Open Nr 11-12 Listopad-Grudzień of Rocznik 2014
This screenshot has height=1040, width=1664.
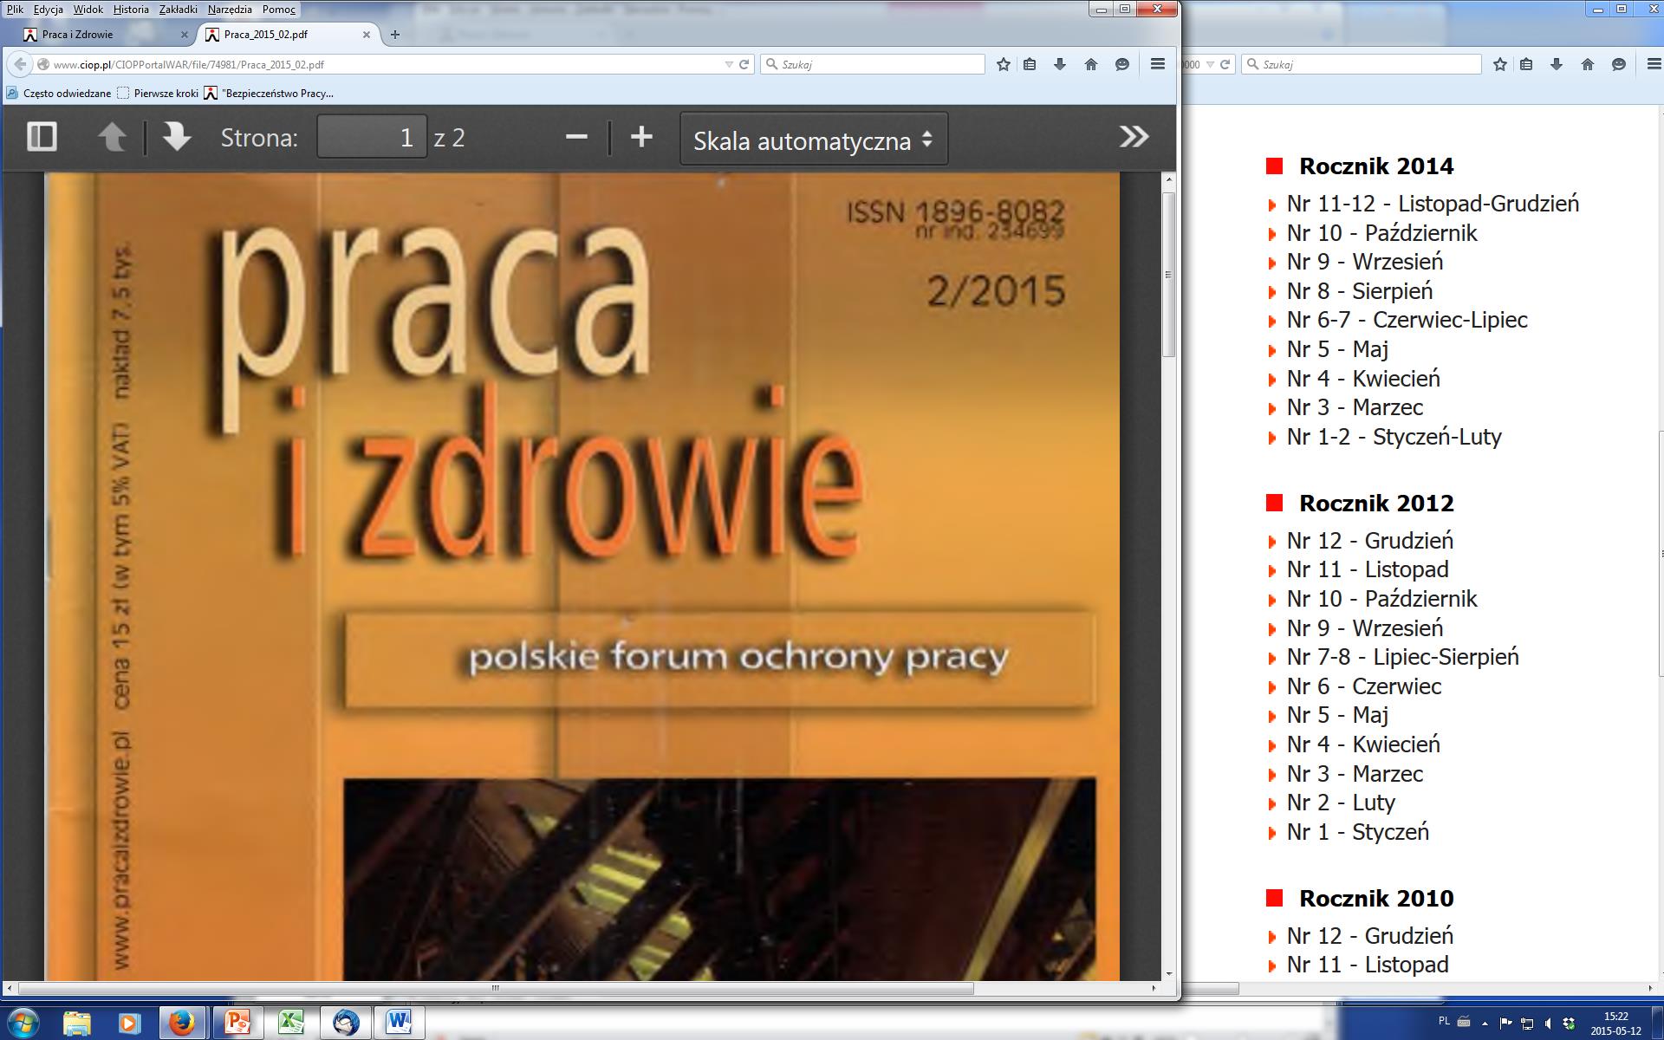coord(1433,204)
